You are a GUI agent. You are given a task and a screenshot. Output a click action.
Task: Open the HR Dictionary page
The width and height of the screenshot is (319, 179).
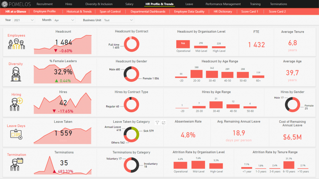pos(223,11)
